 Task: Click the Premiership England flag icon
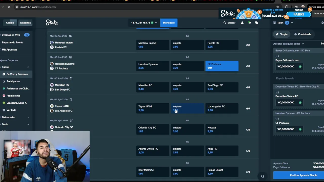coord(4,96)
